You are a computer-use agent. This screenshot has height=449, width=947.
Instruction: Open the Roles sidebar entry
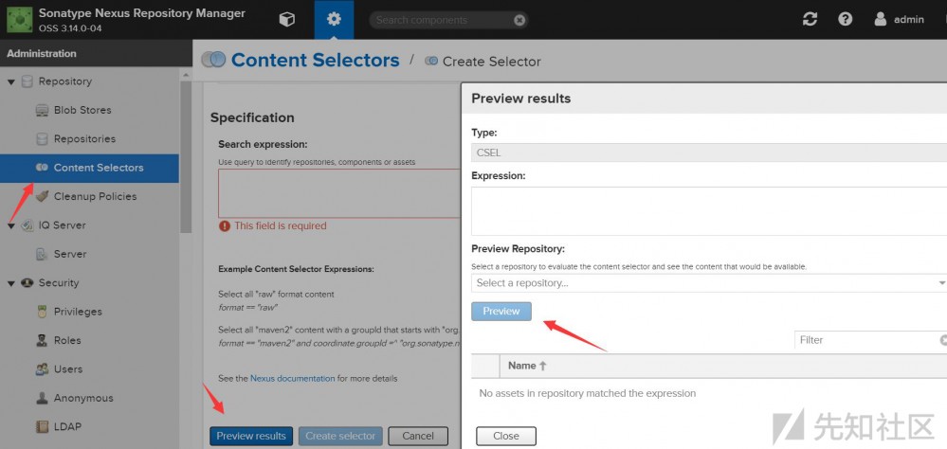[x=67, y=340]
